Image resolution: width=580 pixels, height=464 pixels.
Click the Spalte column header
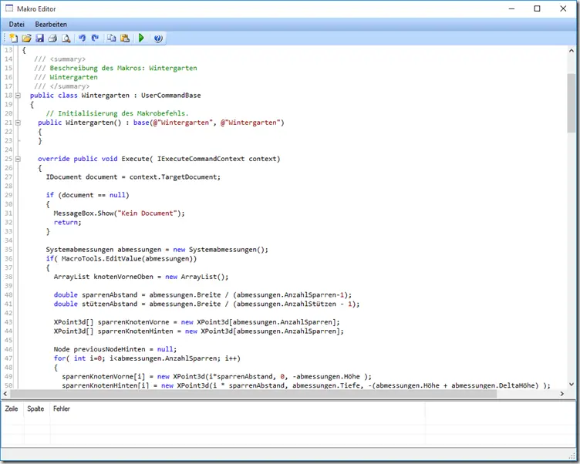[x=35, y=409]
